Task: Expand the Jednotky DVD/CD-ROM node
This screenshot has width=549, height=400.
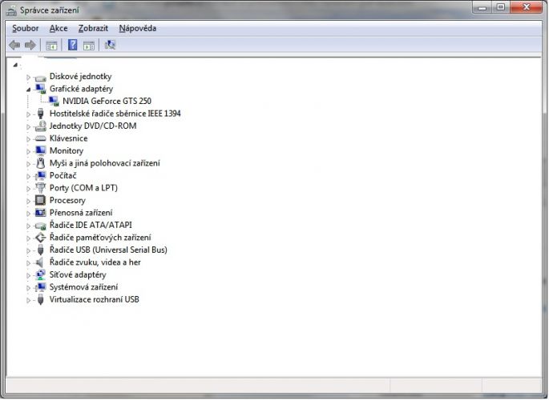Action: (28, 127)
